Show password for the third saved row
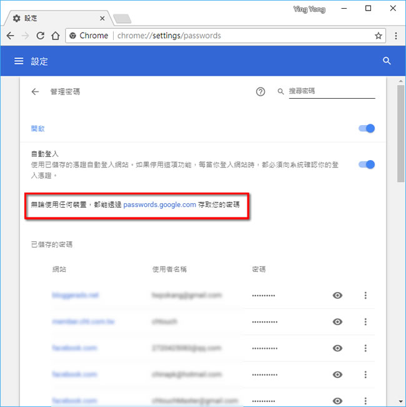The width and height of the screenshot is (406, 407). (337, 348)
